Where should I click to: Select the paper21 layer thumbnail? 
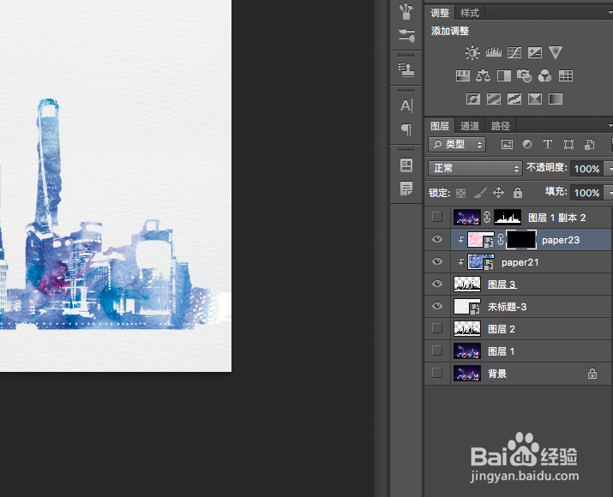[x=481, y=262]
